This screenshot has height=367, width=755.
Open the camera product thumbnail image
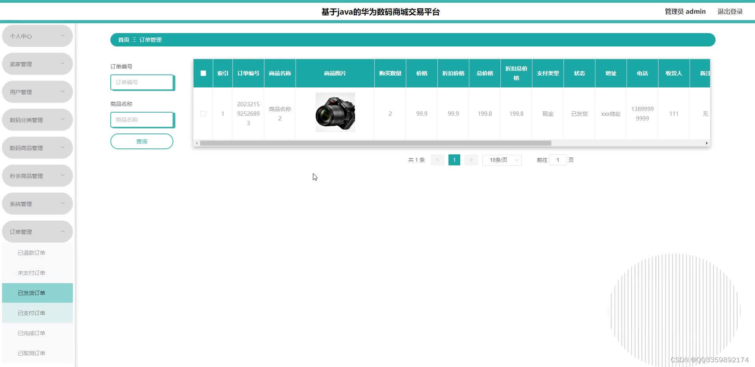pos(335,112)
